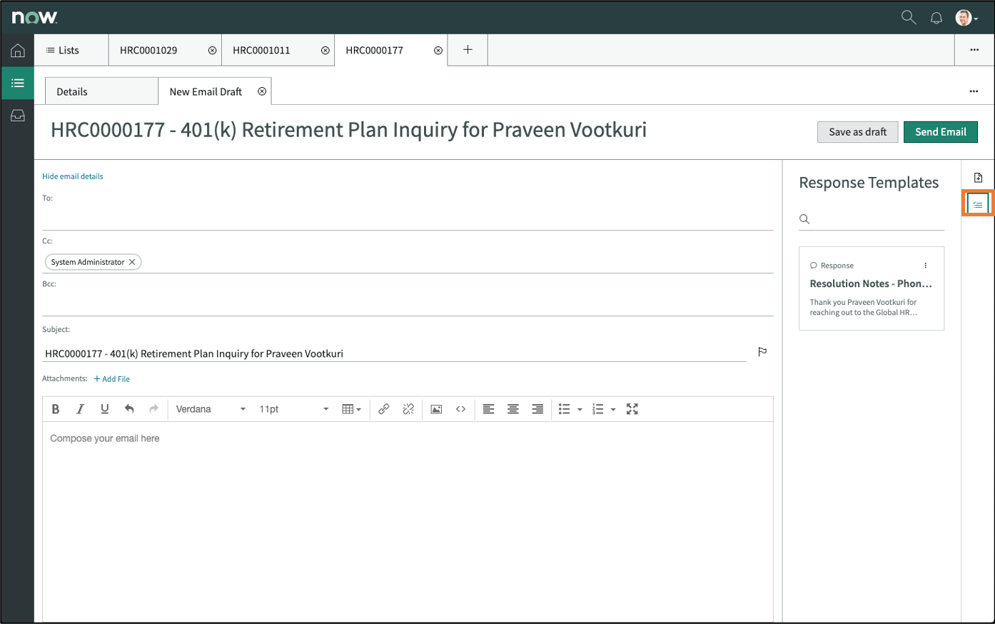Viewport: 995px width, 624px height.
Task: Open the inbox icon in sidebar
Action: click(17, 116)
